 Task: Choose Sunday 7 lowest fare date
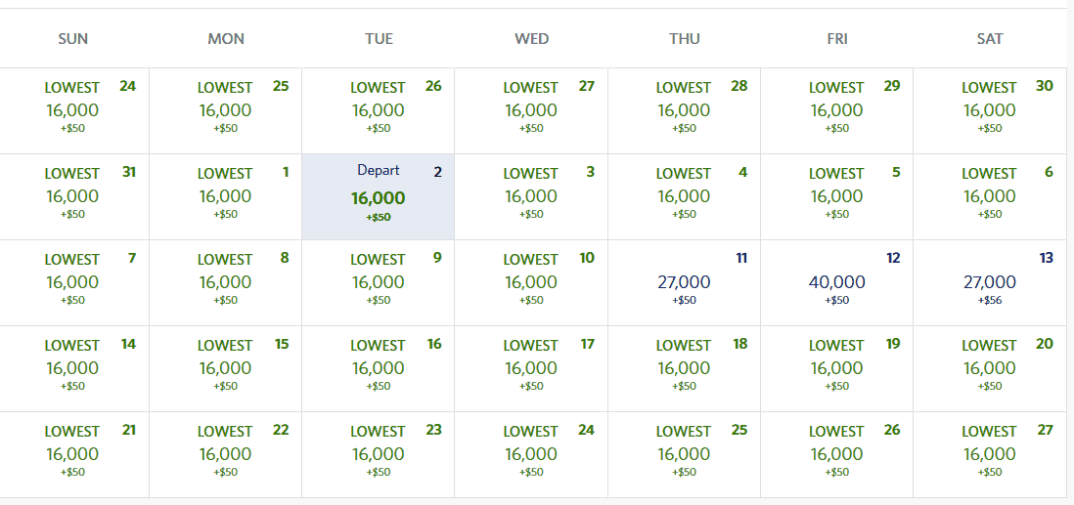73,282
